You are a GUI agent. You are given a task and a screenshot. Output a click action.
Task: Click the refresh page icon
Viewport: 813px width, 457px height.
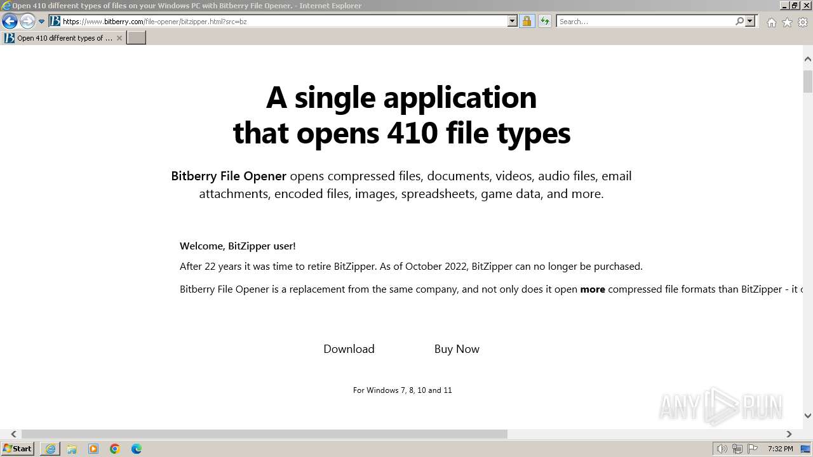(x=545, y=21)
